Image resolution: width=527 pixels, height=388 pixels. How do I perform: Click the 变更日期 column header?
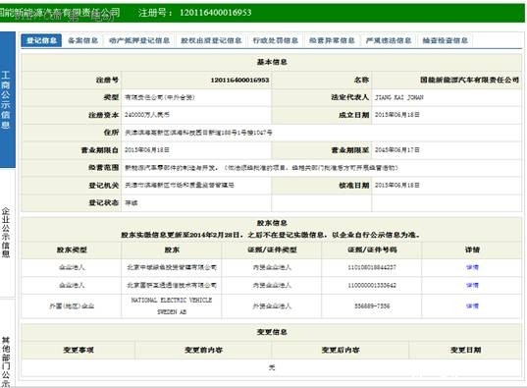466,350
